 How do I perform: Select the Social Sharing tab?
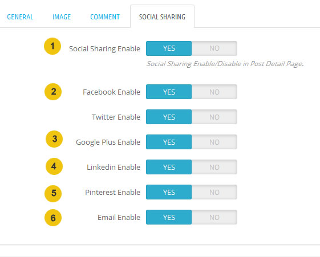[x=162, y=17]
